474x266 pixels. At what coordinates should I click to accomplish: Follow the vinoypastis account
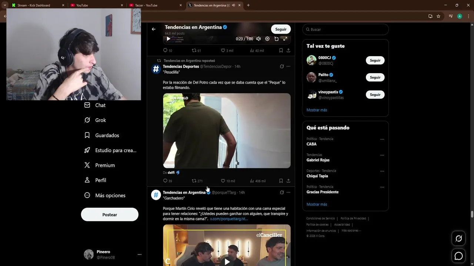pyautogui.click(x=375, y=95)
